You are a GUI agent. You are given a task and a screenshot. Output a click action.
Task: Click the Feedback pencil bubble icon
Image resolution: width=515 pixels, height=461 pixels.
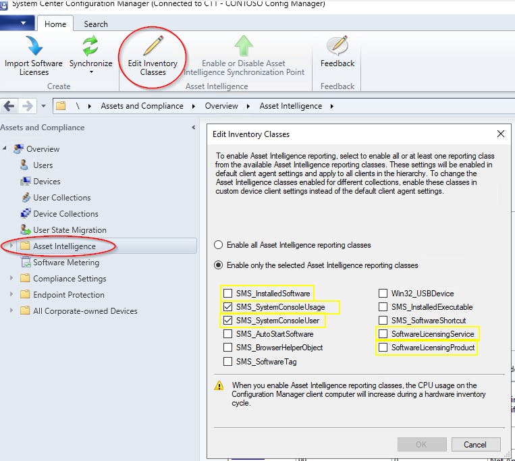(337, 45)
